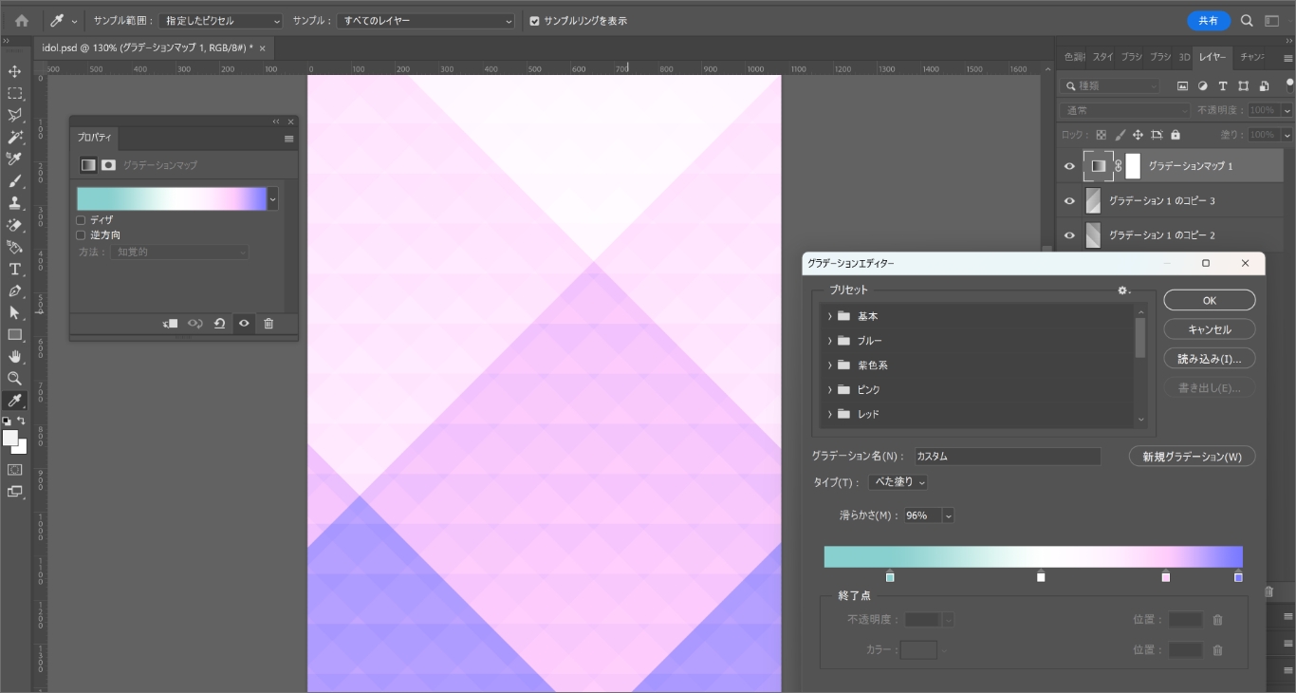Image resolution: width=1296 pixels, height=693 pixels.
Task: Switch to the チャンネル panel tab
Action: (1251, 57)
